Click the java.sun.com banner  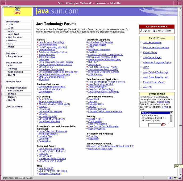click(x=105, y=12)
